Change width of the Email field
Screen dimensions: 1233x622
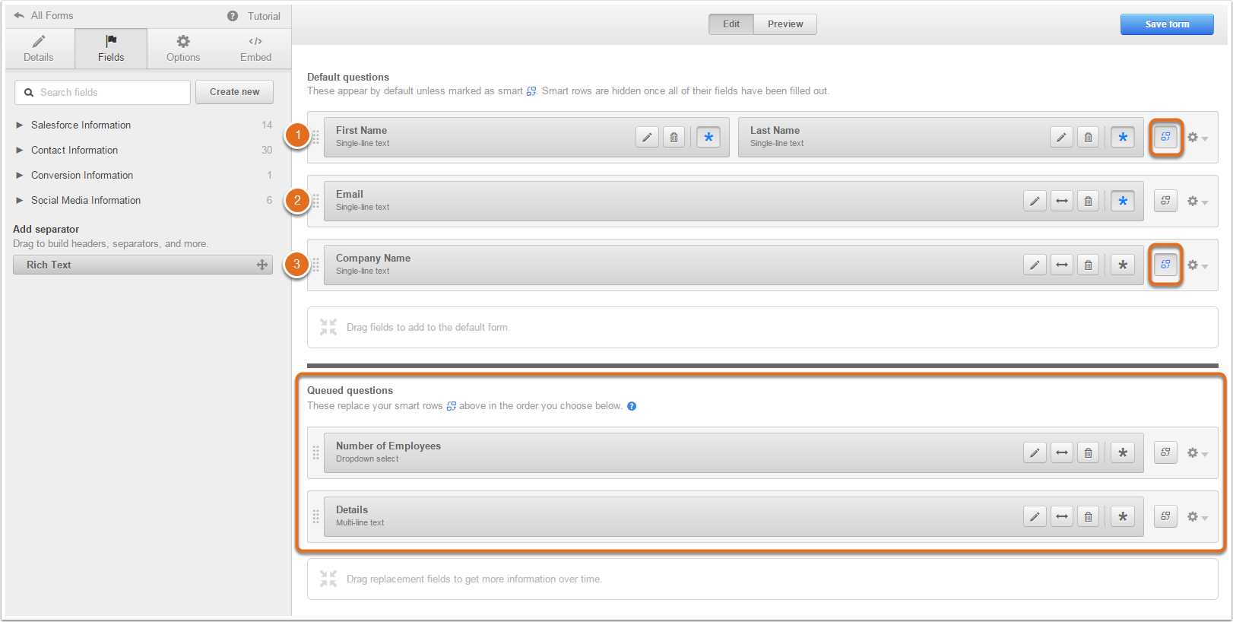coord(1062,201)
